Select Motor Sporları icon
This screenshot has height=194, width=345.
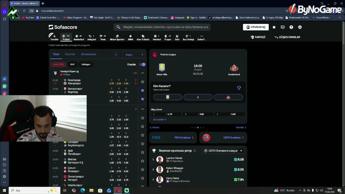(x=117, y=37)
